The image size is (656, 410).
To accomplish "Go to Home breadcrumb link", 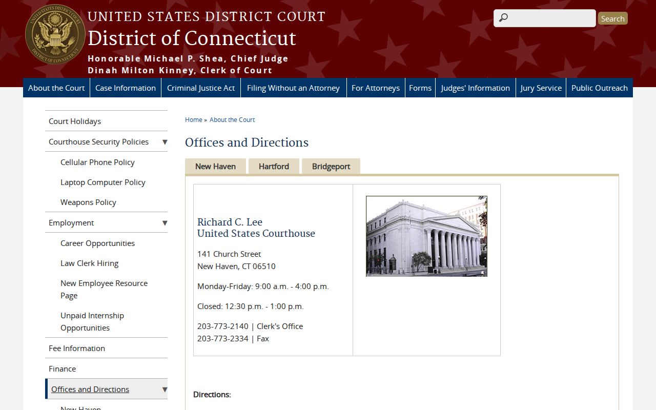I will 194,119.
